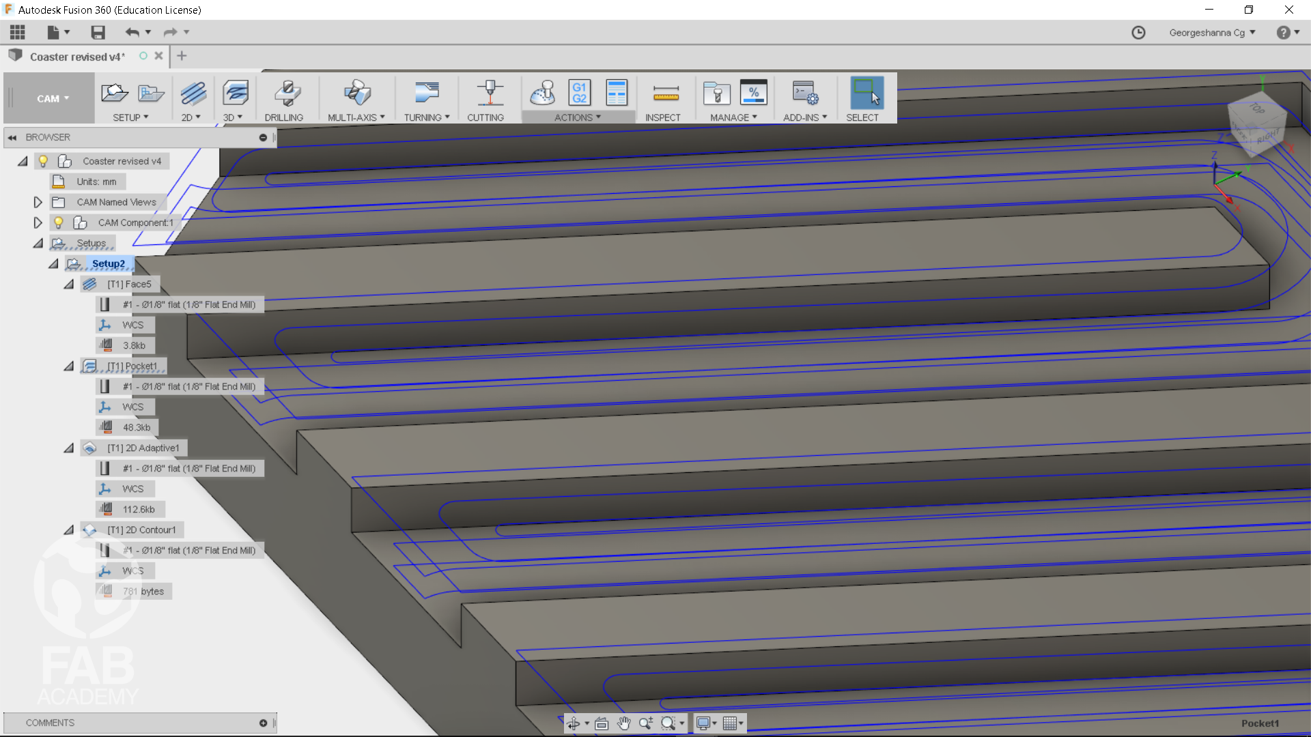Toggle visibility bulb of CAM Component:1
The width and height of the screenshot is (1311, 737).
(x=59, y=222)
